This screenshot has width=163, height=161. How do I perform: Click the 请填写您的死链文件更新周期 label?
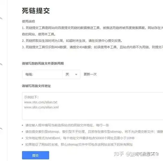coord(43,63)
